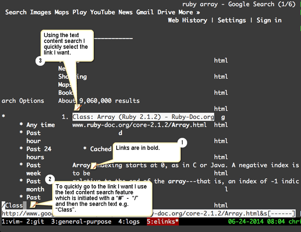
Task: Open the YouTube link
Action: click(102, 12)
